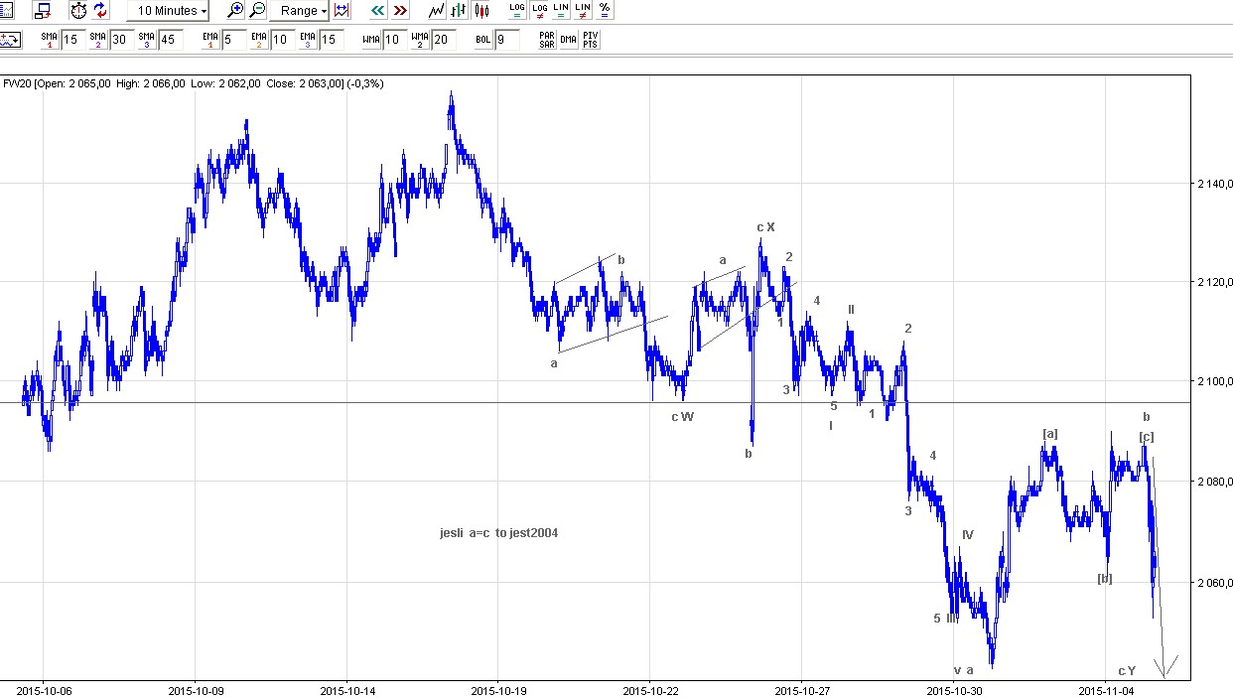1233x698 pixels.
Task: Toggle LIN scale with equal sign
Action: tap(561, 11)
